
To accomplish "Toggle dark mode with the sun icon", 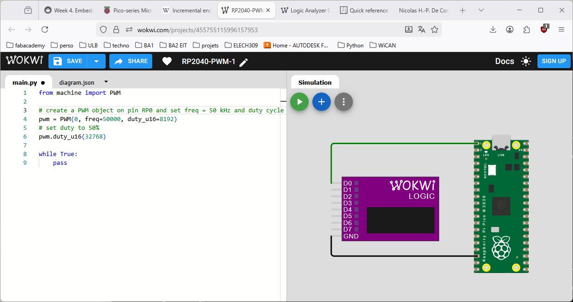I will click(525, 61).
